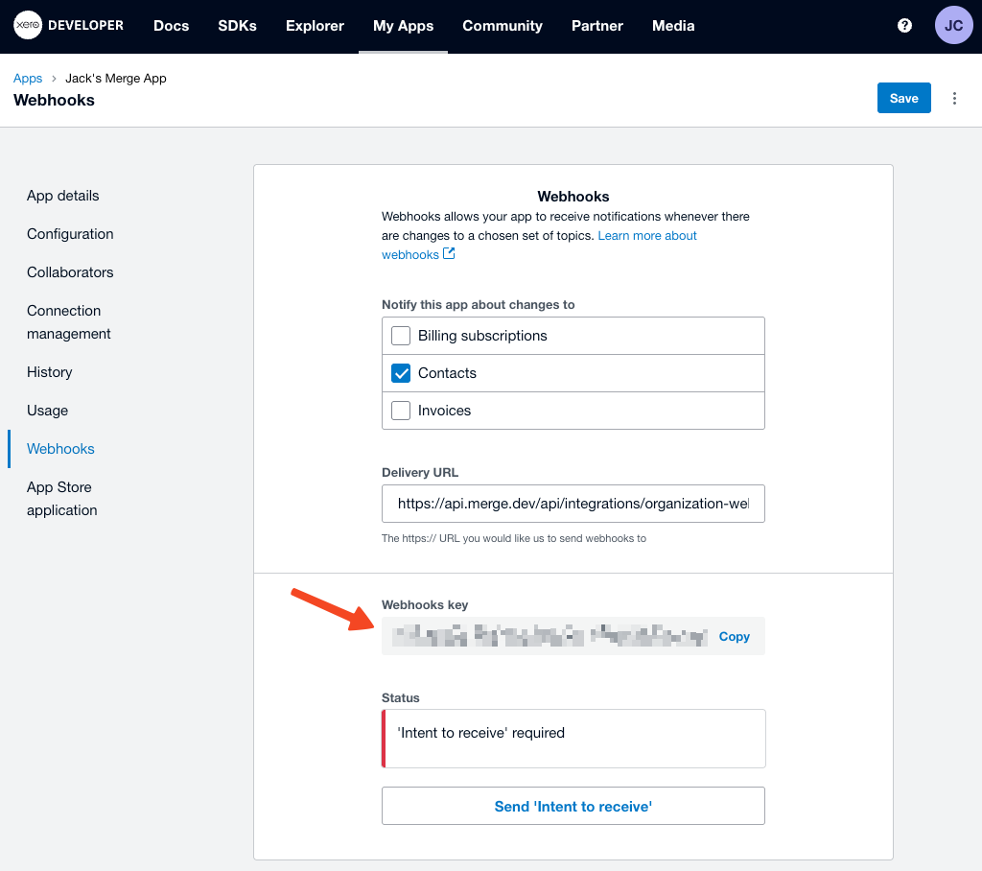Follow the Learn more about webhooks link
The image size is (982, 871).
646,236
